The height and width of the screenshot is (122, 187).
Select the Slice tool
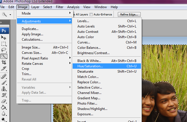pos(4,68)
